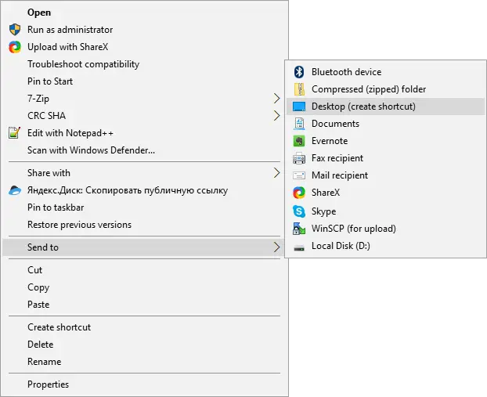This screenshot has height=397, width=487.
Task: Choose Open from the context menu
Action: 144,13
